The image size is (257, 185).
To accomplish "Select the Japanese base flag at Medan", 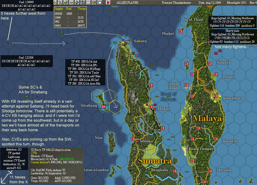I will tap(151, 107).
